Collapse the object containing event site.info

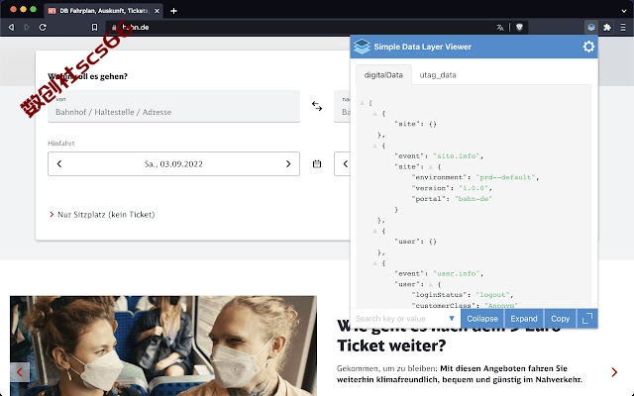click(374, 146)
